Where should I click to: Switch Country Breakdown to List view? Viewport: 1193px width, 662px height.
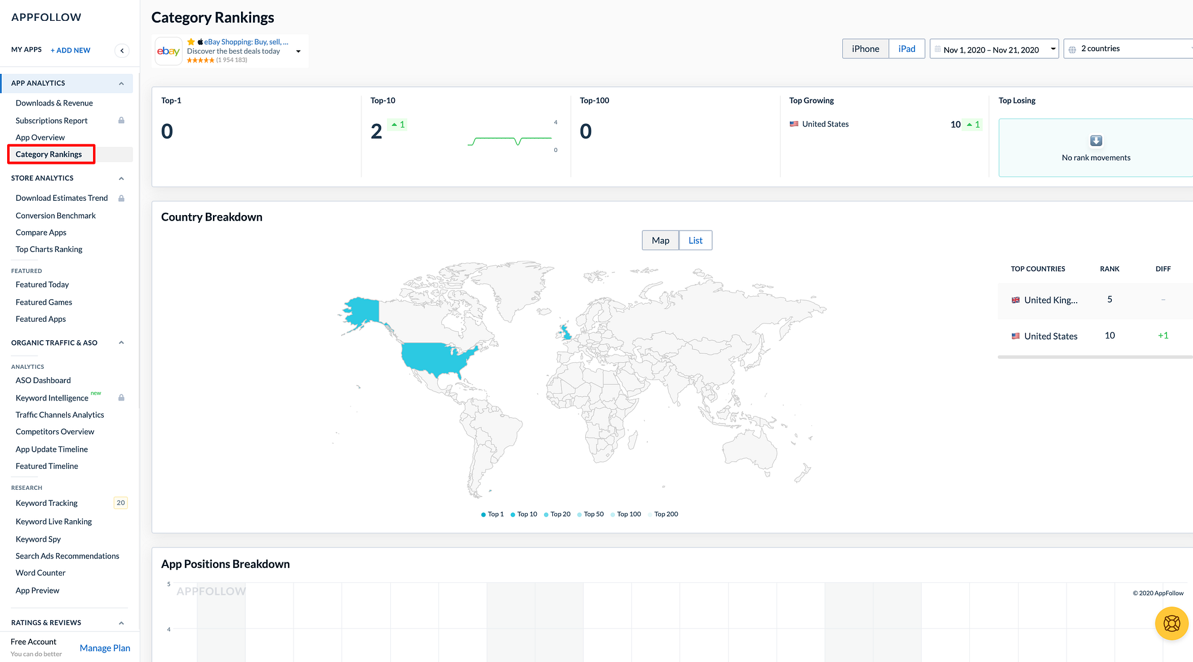(695, 240)
